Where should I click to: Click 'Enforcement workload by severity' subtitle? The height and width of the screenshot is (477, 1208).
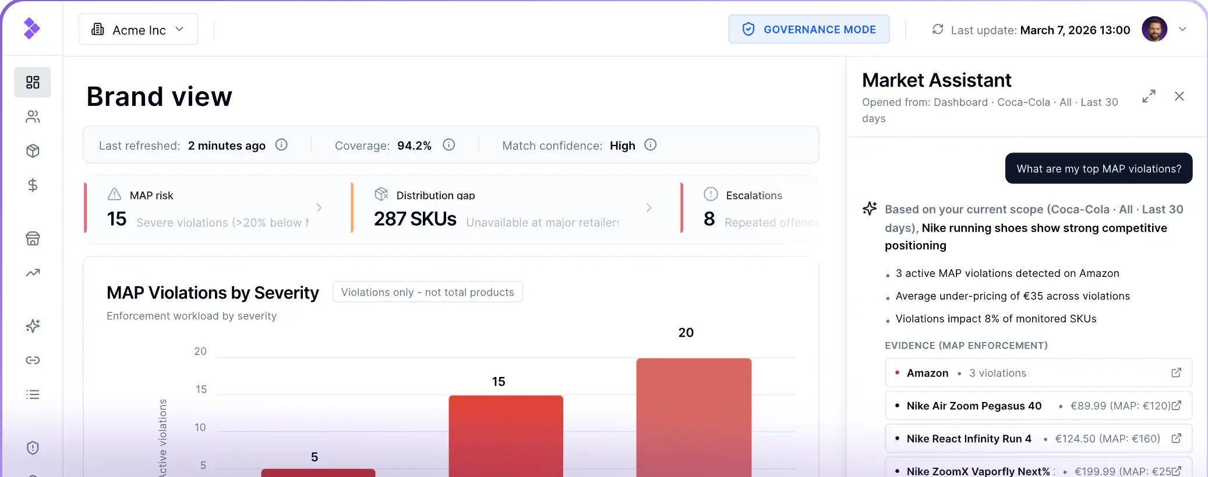click(x=192, y=316)
